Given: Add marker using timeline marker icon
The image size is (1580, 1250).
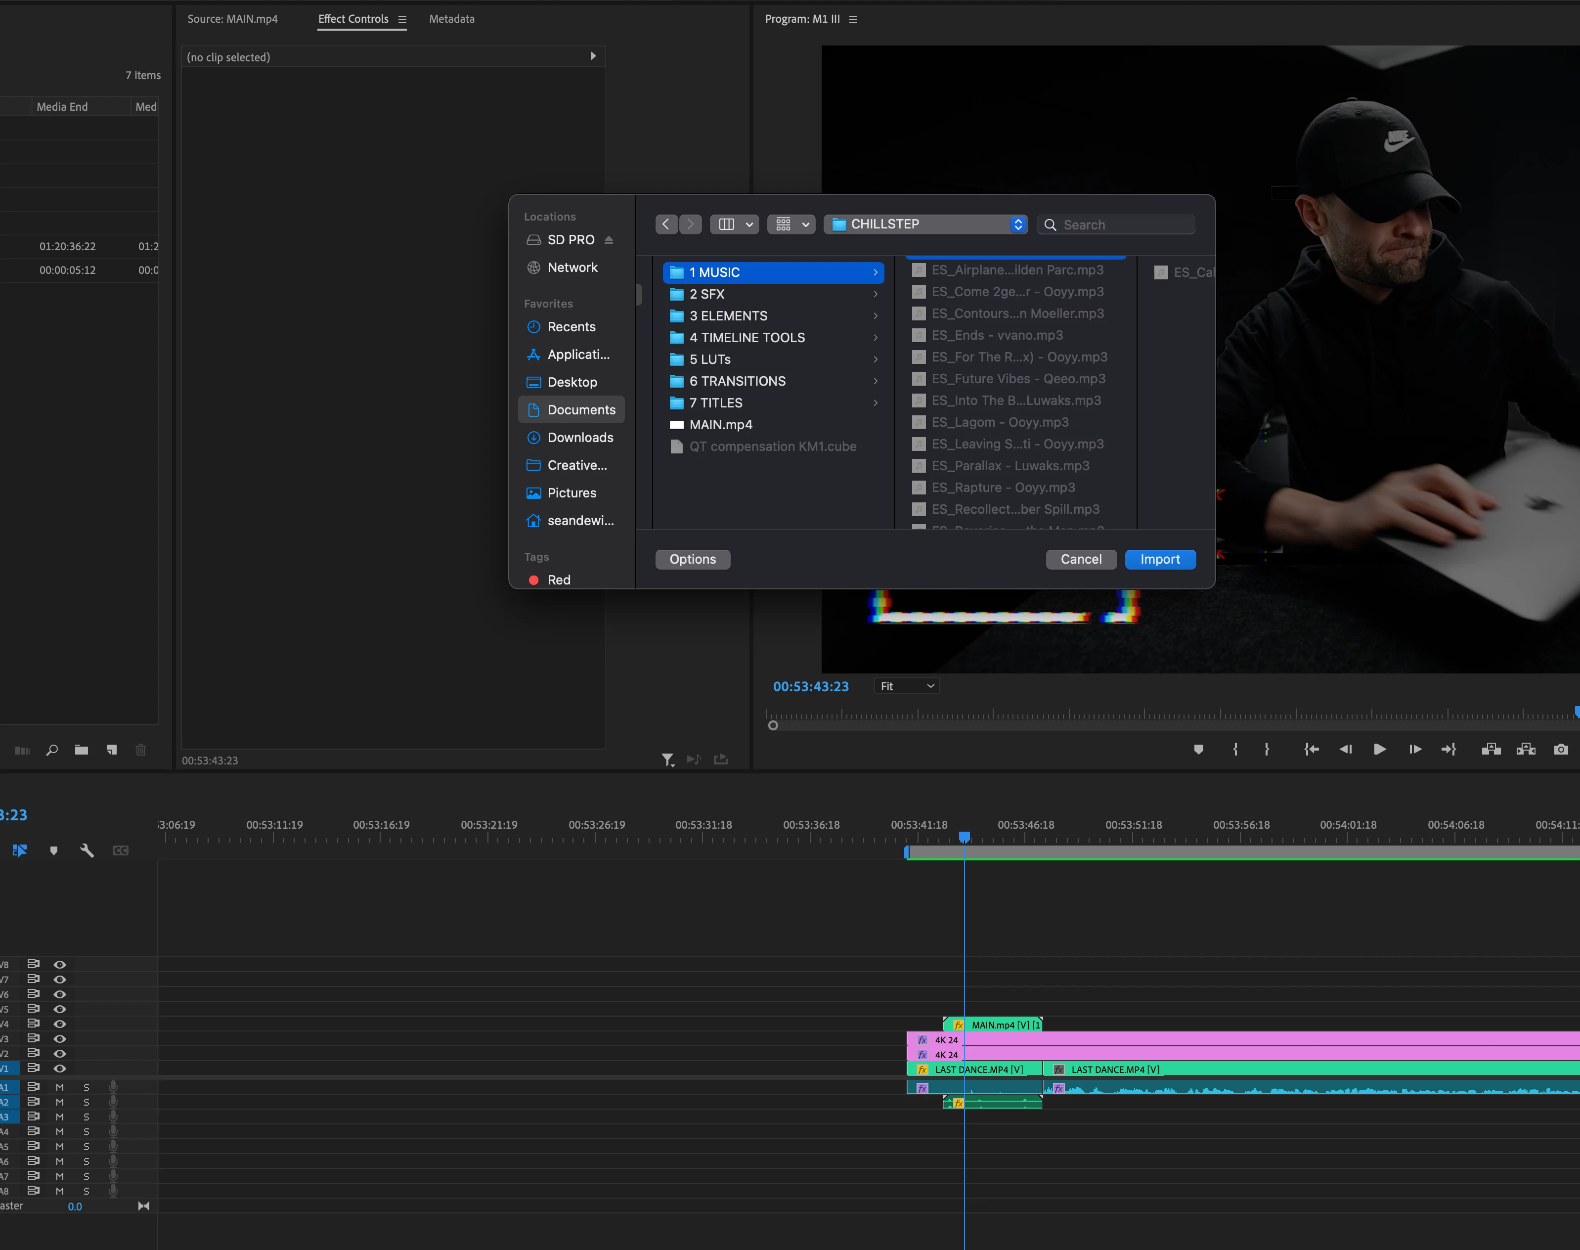Looking at the screenshot, I should [53, 850].
